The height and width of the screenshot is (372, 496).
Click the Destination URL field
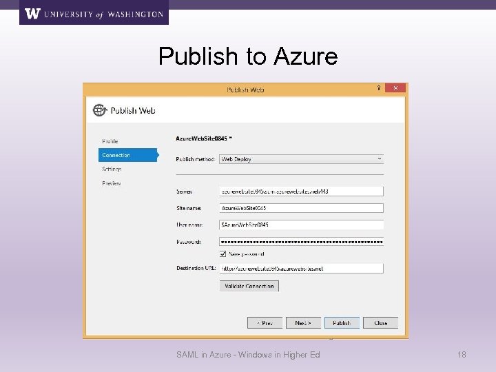click(x=301, y=268)
